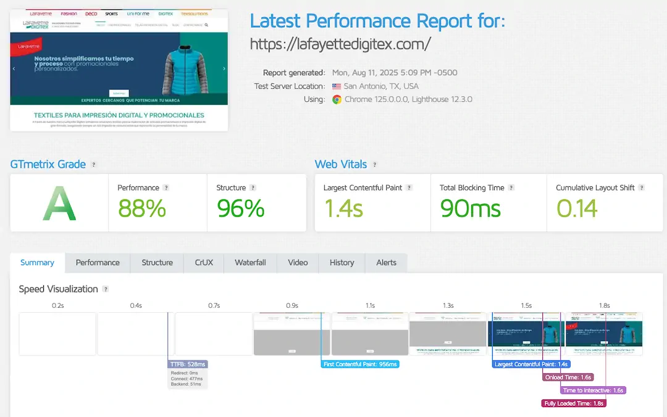Click the 88% Performance score
Screen dimensions: 667x417
142,208
